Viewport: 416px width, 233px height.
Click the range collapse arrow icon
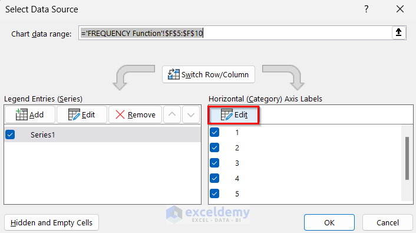pos(398,32)
